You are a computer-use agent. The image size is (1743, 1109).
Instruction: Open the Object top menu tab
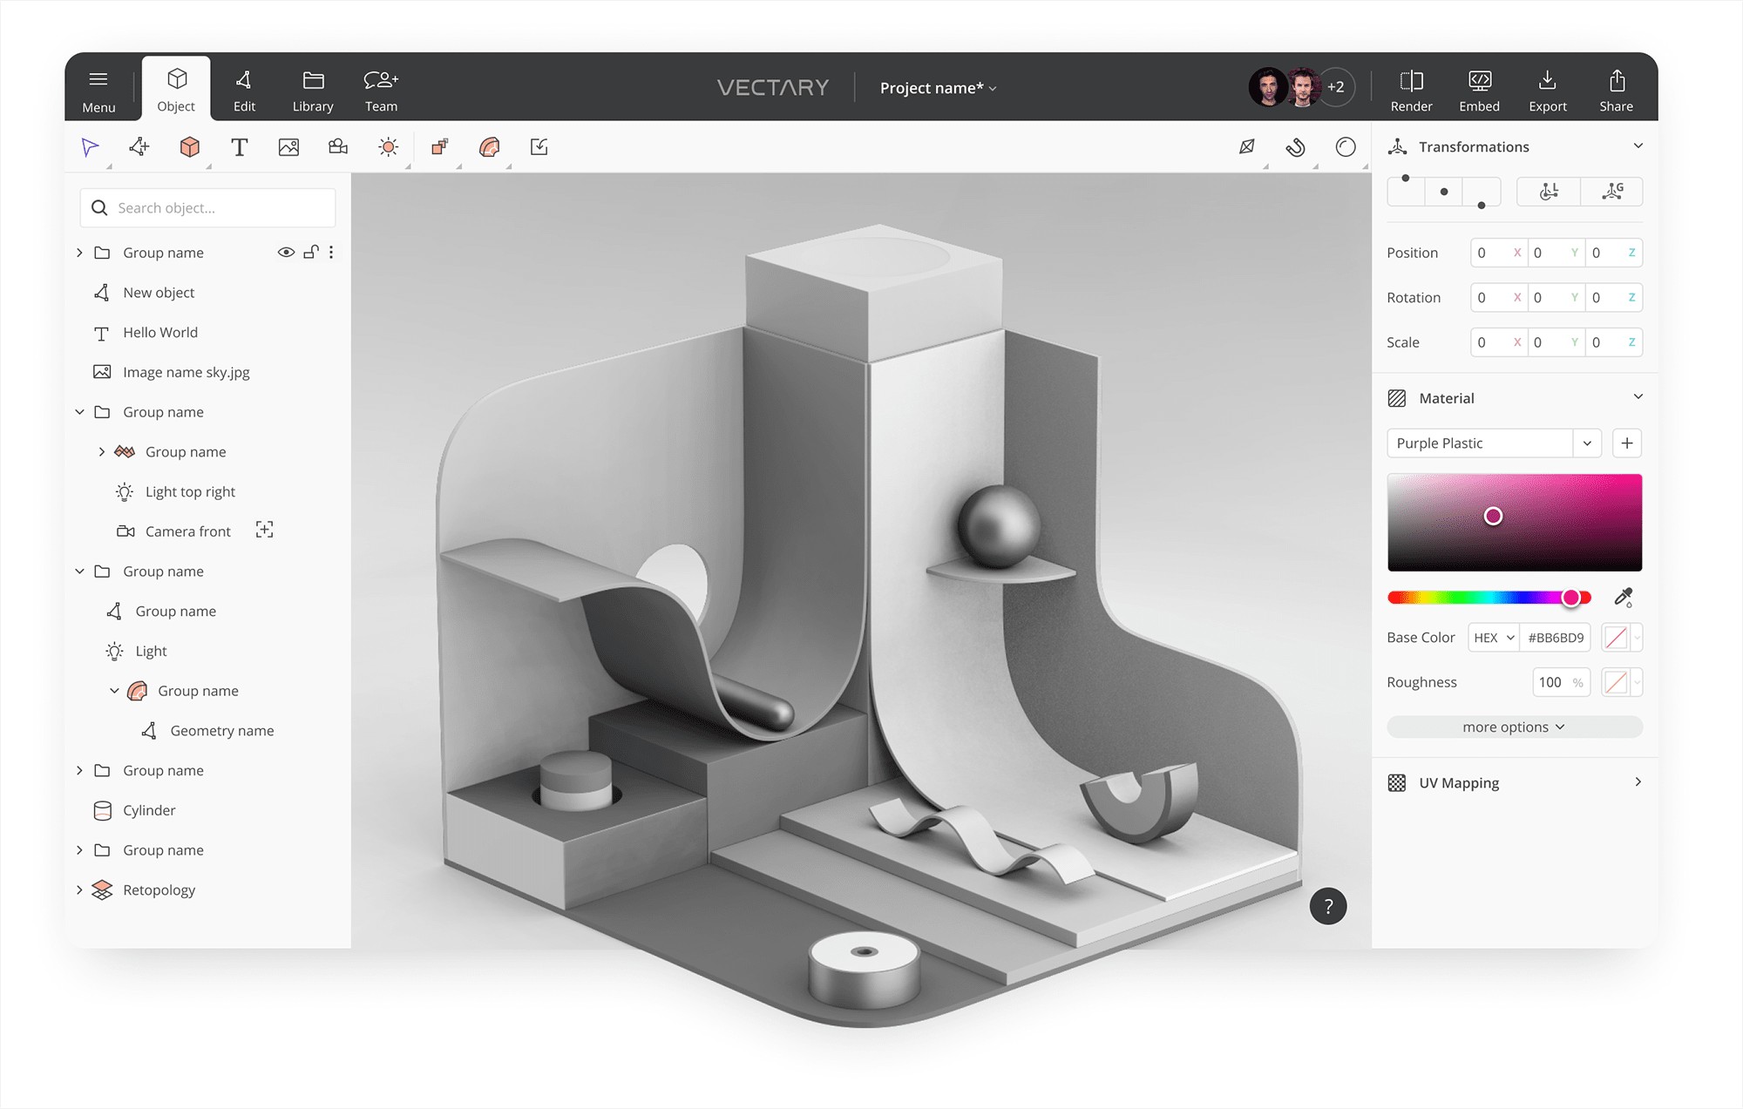point(174,86)
